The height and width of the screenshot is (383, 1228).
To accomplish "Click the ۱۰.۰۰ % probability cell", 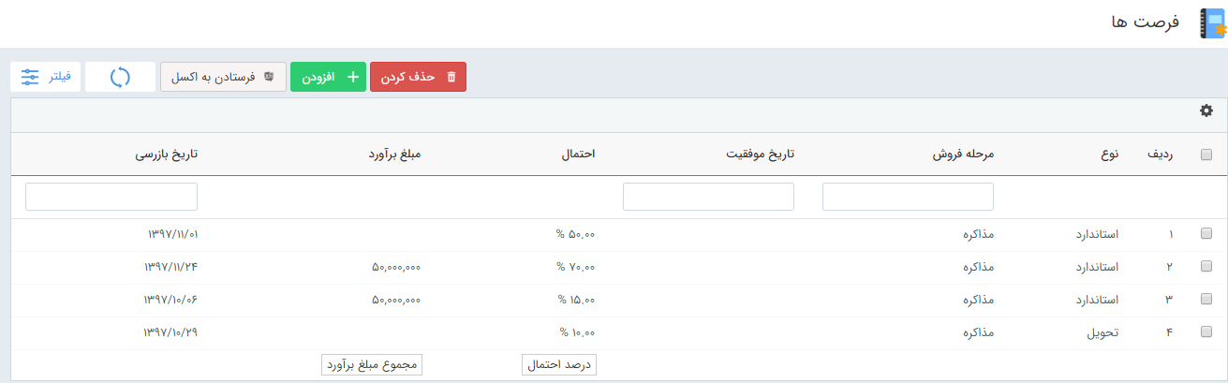I will 577,332.
